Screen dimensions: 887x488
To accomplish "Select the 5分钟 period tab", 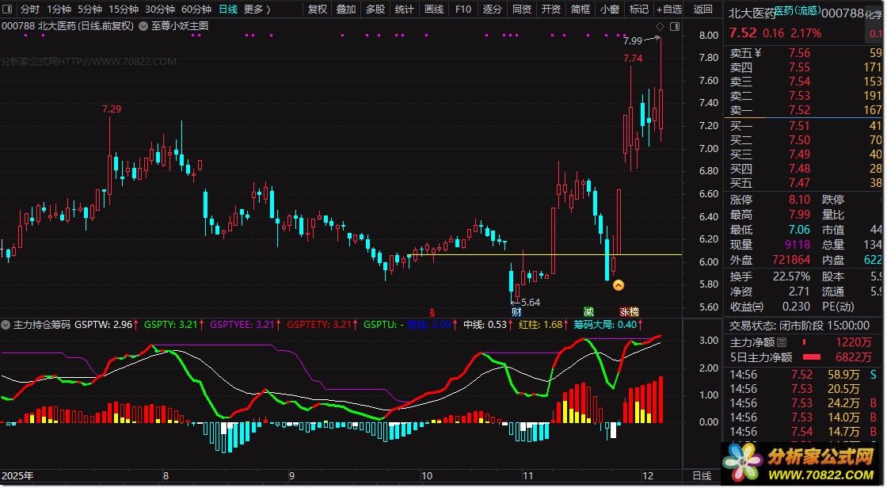I will (89, 9).
